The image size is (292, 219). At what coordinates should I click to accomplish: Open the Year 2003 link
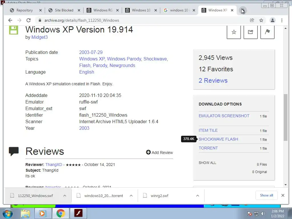point(84,128)
